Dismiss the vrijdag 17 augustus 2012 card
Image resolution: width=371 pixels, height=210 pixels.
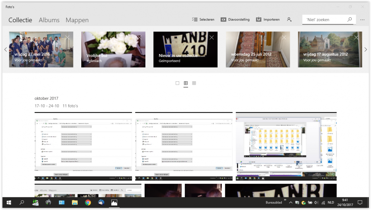[356, 37]
